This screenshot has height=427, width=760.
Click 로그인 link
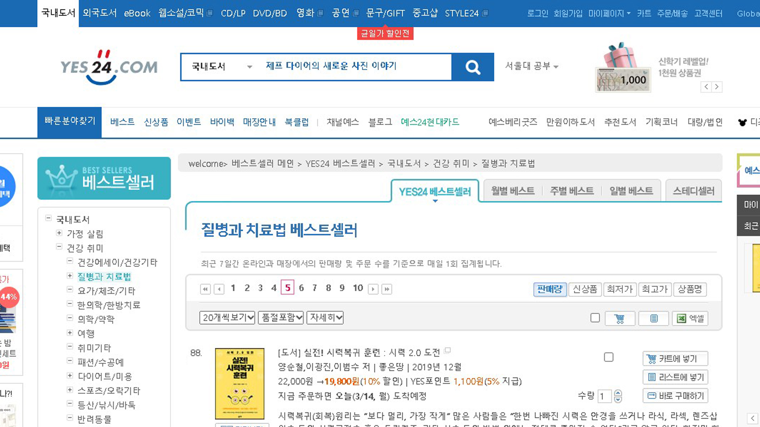click(538, 13)
